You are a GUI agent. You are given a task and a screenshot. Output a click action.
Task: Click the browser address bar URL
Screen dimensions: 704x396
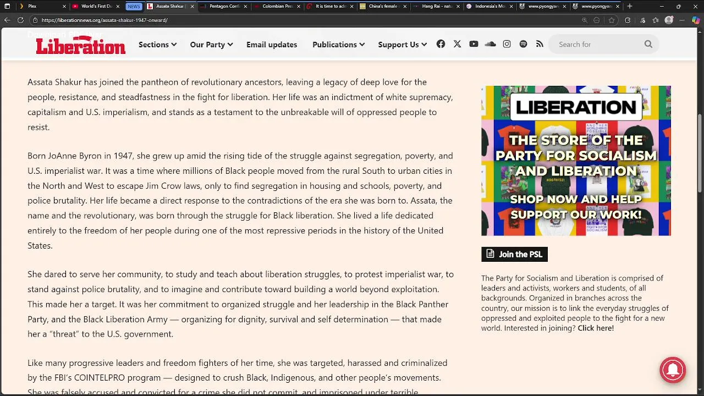(x=105, y=20)
